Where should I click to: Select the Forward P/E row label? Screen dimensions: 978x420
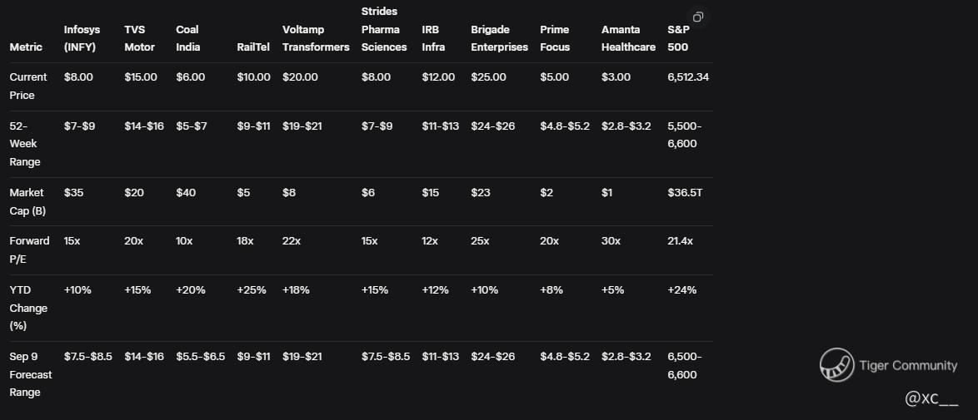point(29,250)
